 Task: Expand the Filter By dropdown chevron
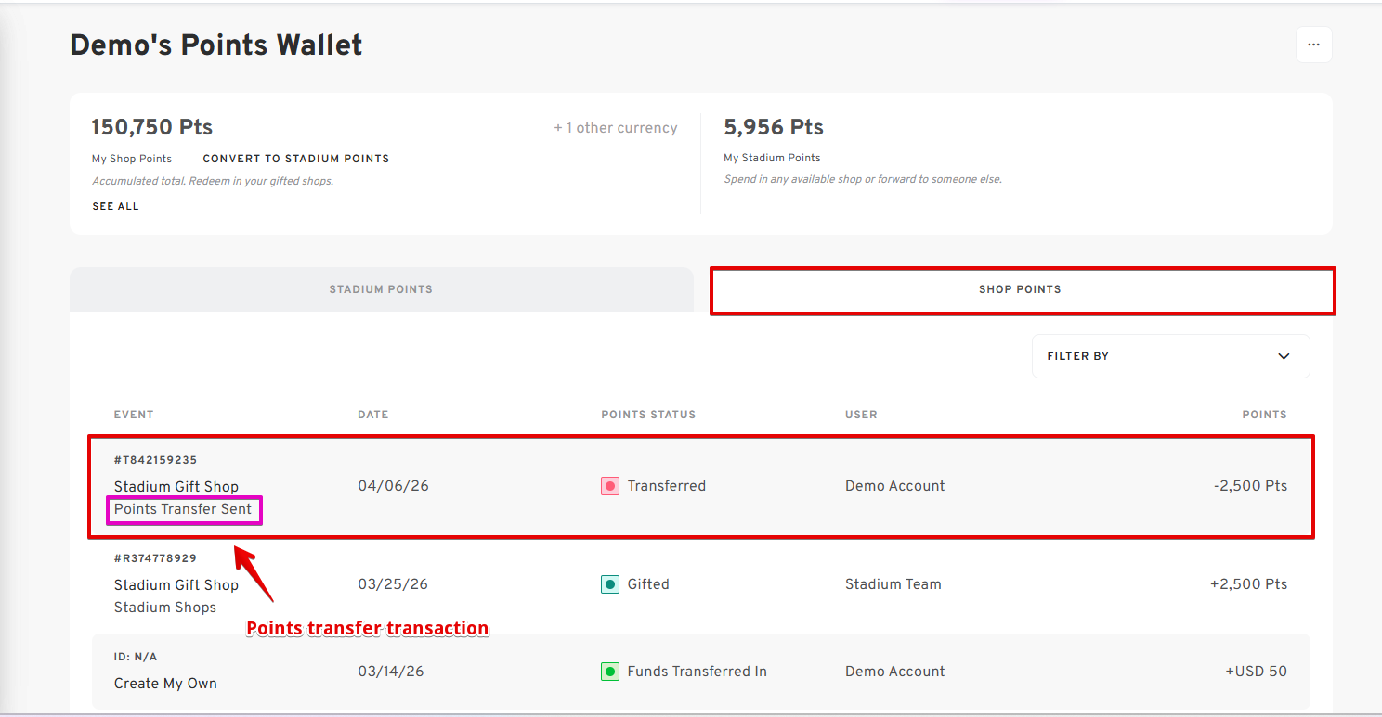tap(1284, 356)
